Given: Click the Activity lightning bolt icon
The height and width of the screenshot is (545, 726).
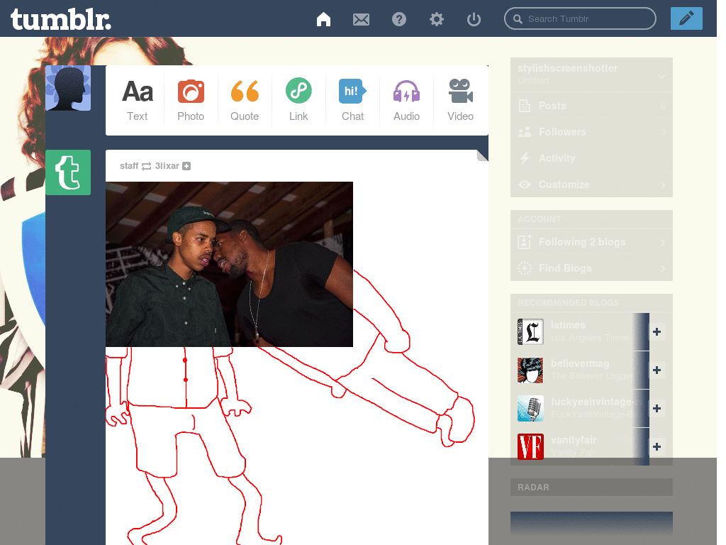Looking at the screenshot, I should [525, 158].
